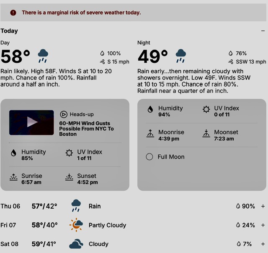
Task: Click the daytime UV Index sun icon
Action: pos(70,153)
